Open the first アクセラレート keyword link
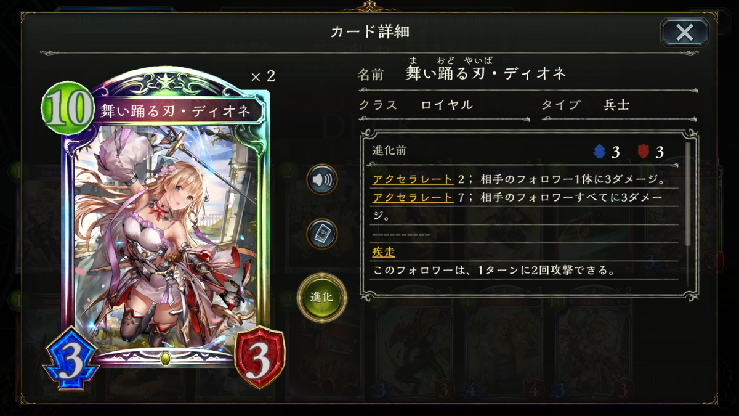Image resolution: width=739 pixels, height=416 pixels. click(413, 181)
